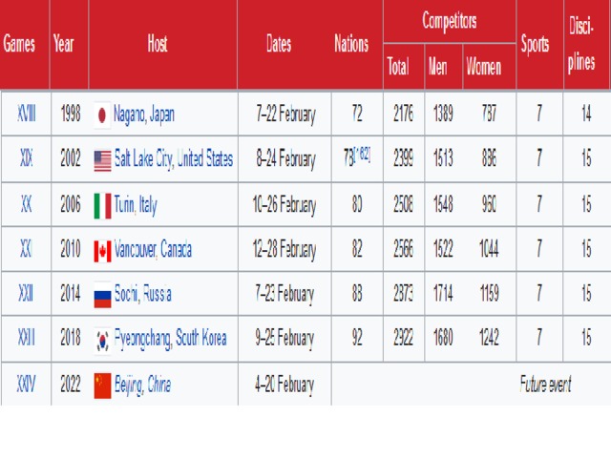Click the Russia flag icon

click(102, 296)
